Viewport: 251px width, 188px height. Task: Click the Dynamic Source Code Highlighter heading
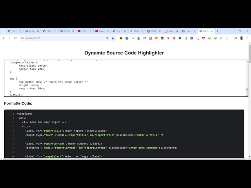point(124,53)
